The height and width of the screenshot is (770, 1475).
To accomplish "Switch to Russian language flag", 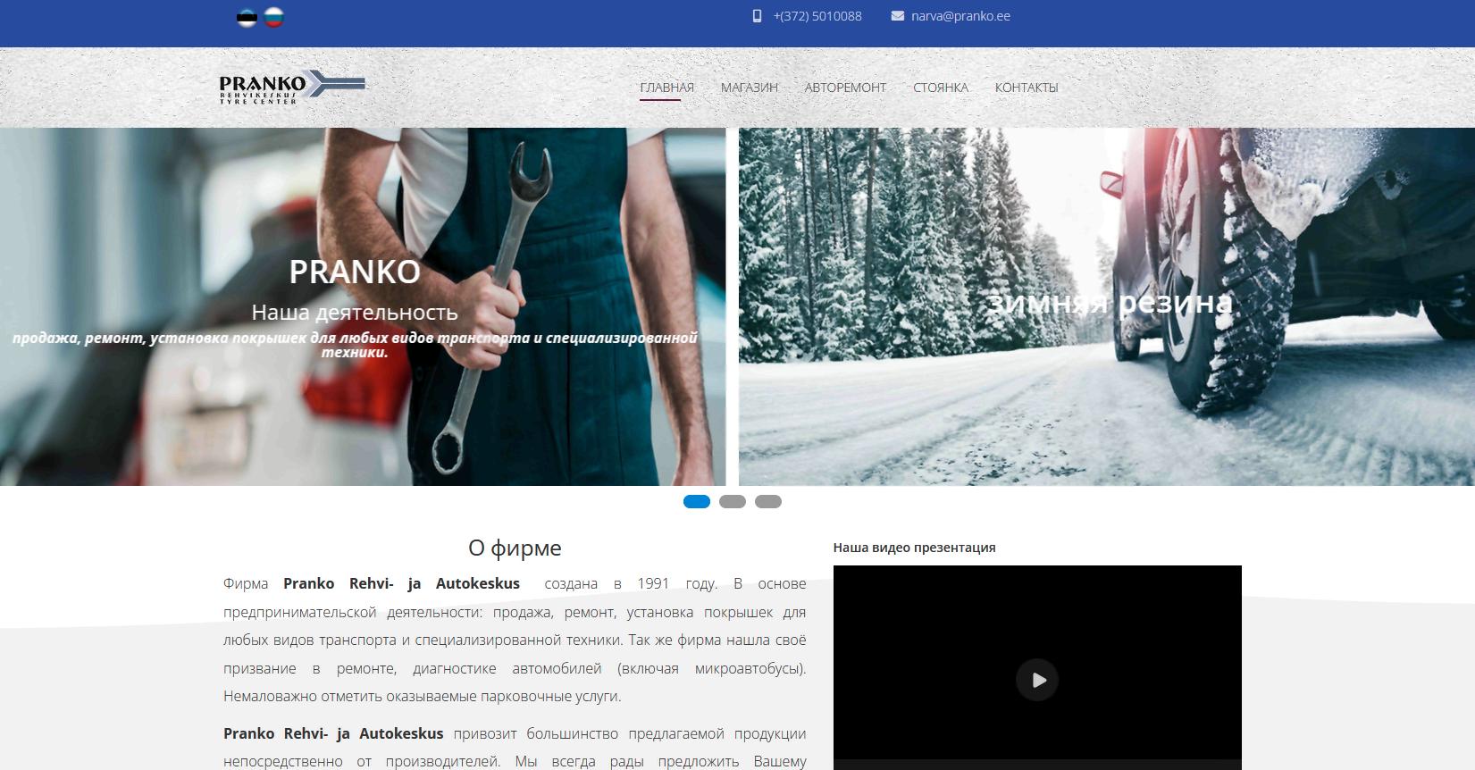I will coord(274,17).
